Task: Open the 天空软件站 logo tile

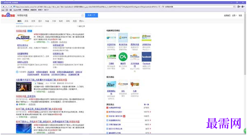Action: point(111,37)
